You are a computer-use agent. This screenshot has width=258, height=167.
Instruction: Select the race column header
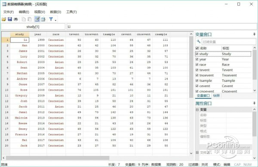[56, 34]
